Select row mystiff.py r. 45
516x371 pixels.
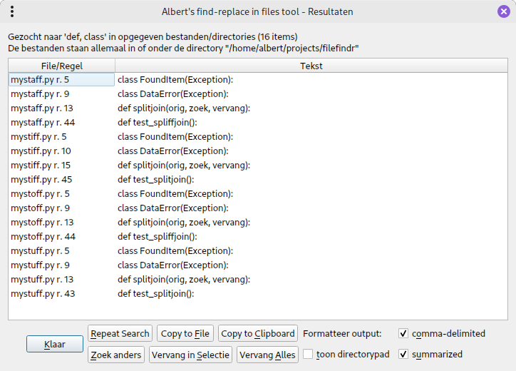click(258, 180)
